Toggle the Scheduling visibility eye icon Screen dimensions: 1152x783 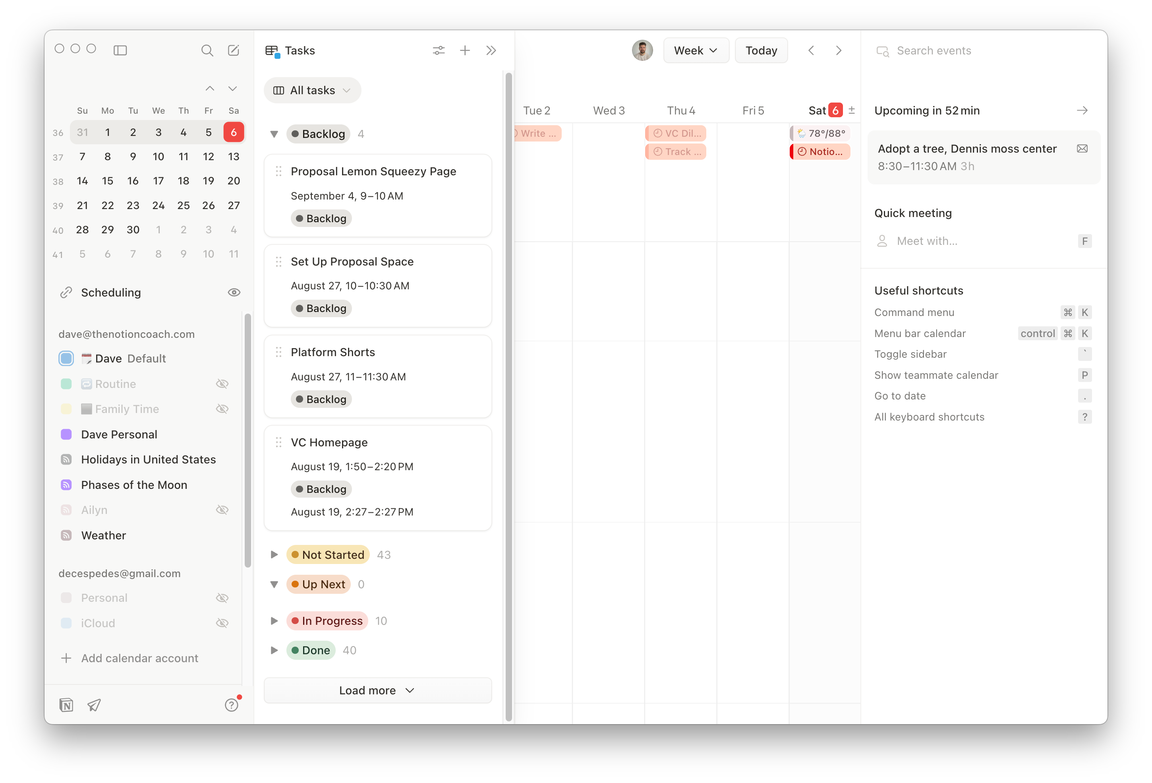[234, 293]
